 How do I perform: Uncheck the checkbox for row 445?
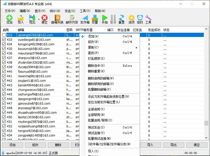point(4,94)
